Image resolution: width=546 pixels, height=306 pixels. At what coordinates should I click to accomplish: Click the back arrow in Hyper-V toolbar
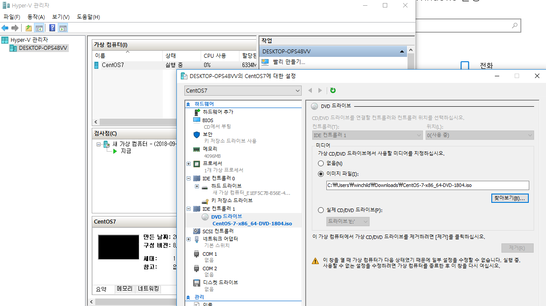[x=5, y=28]
